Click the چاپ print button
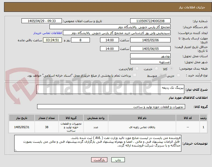The width and height of the screenshot is (212, 167). pos(118,160)
